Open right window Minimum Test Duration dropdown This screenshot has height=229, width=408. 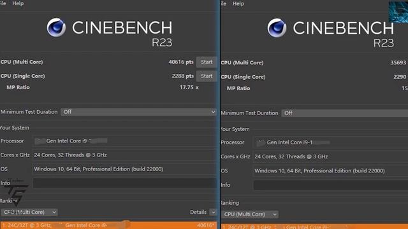click(x=345, y=113)
